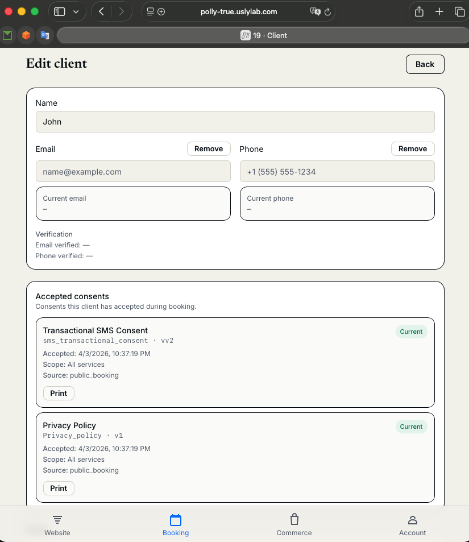Print the Privacy Policy consent
The height and width of the screenshot is (542, 469).
point(59,488)
